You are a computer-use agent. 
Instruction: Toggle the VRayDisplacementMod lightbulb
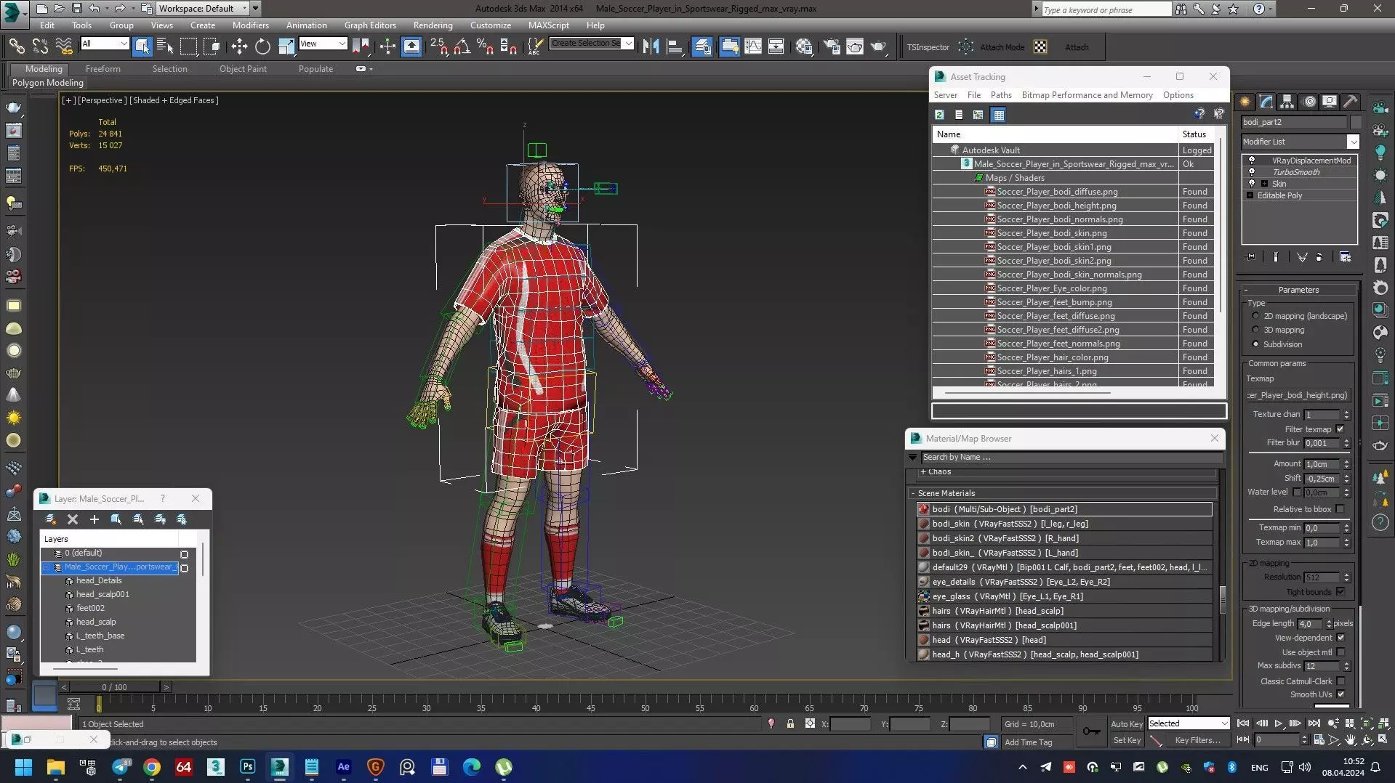coord(1251,161)
